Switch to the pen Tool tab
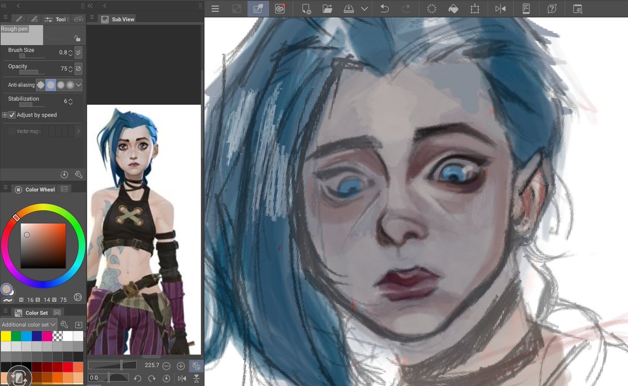The image size is (628, 386). pos(19,19)
